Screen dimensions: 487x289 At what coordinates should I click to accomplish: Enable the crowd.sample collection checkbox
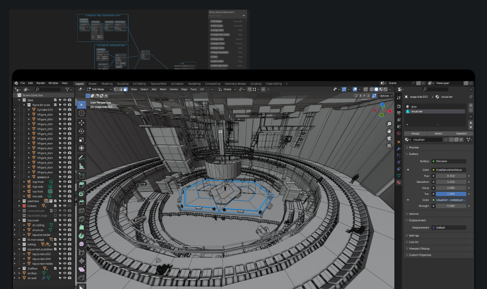pos(54,211)
